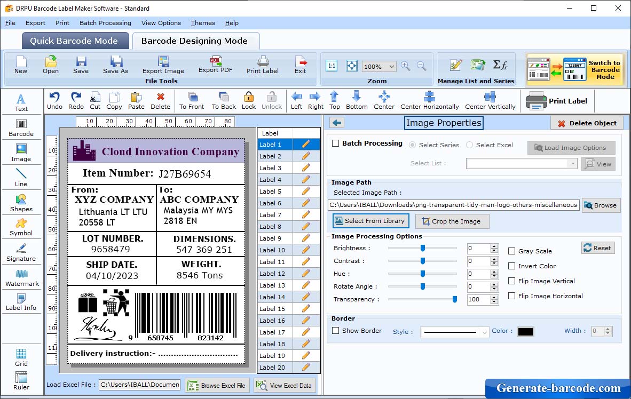Click Crop the Image button
The height and width of the screenshot is (399, 631).
point(452,221)
